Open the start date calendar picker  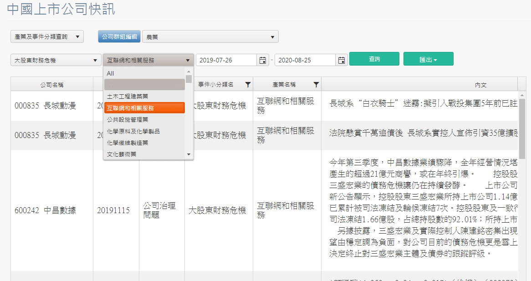click(263, 60)
